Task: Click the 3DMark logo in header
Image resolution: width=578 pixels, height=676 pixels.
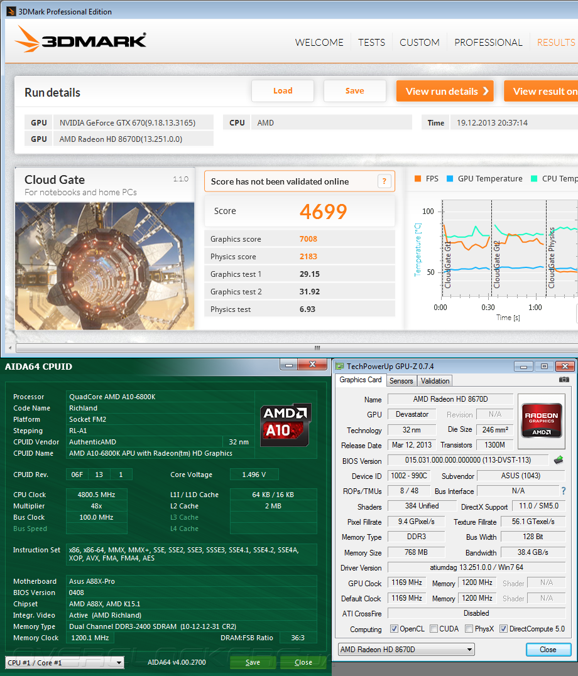Action: [x=80, y=40]
